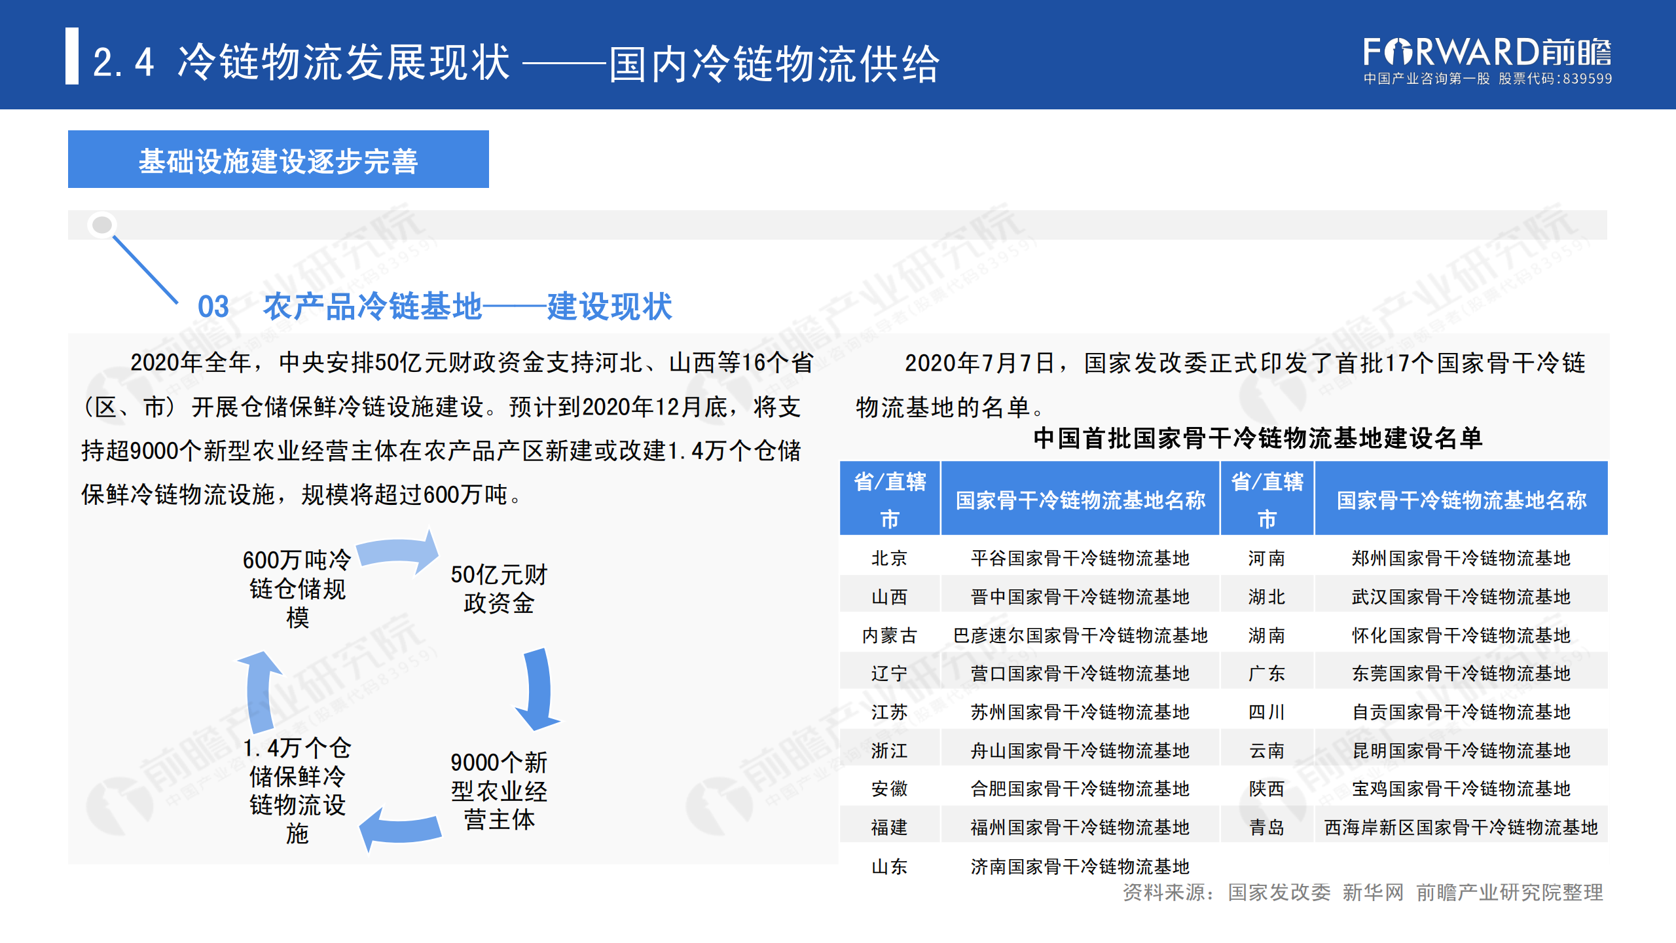Click the magnifier circle marker above section 03
This screenshot has height=943, width=1676.
click(102, 225)
